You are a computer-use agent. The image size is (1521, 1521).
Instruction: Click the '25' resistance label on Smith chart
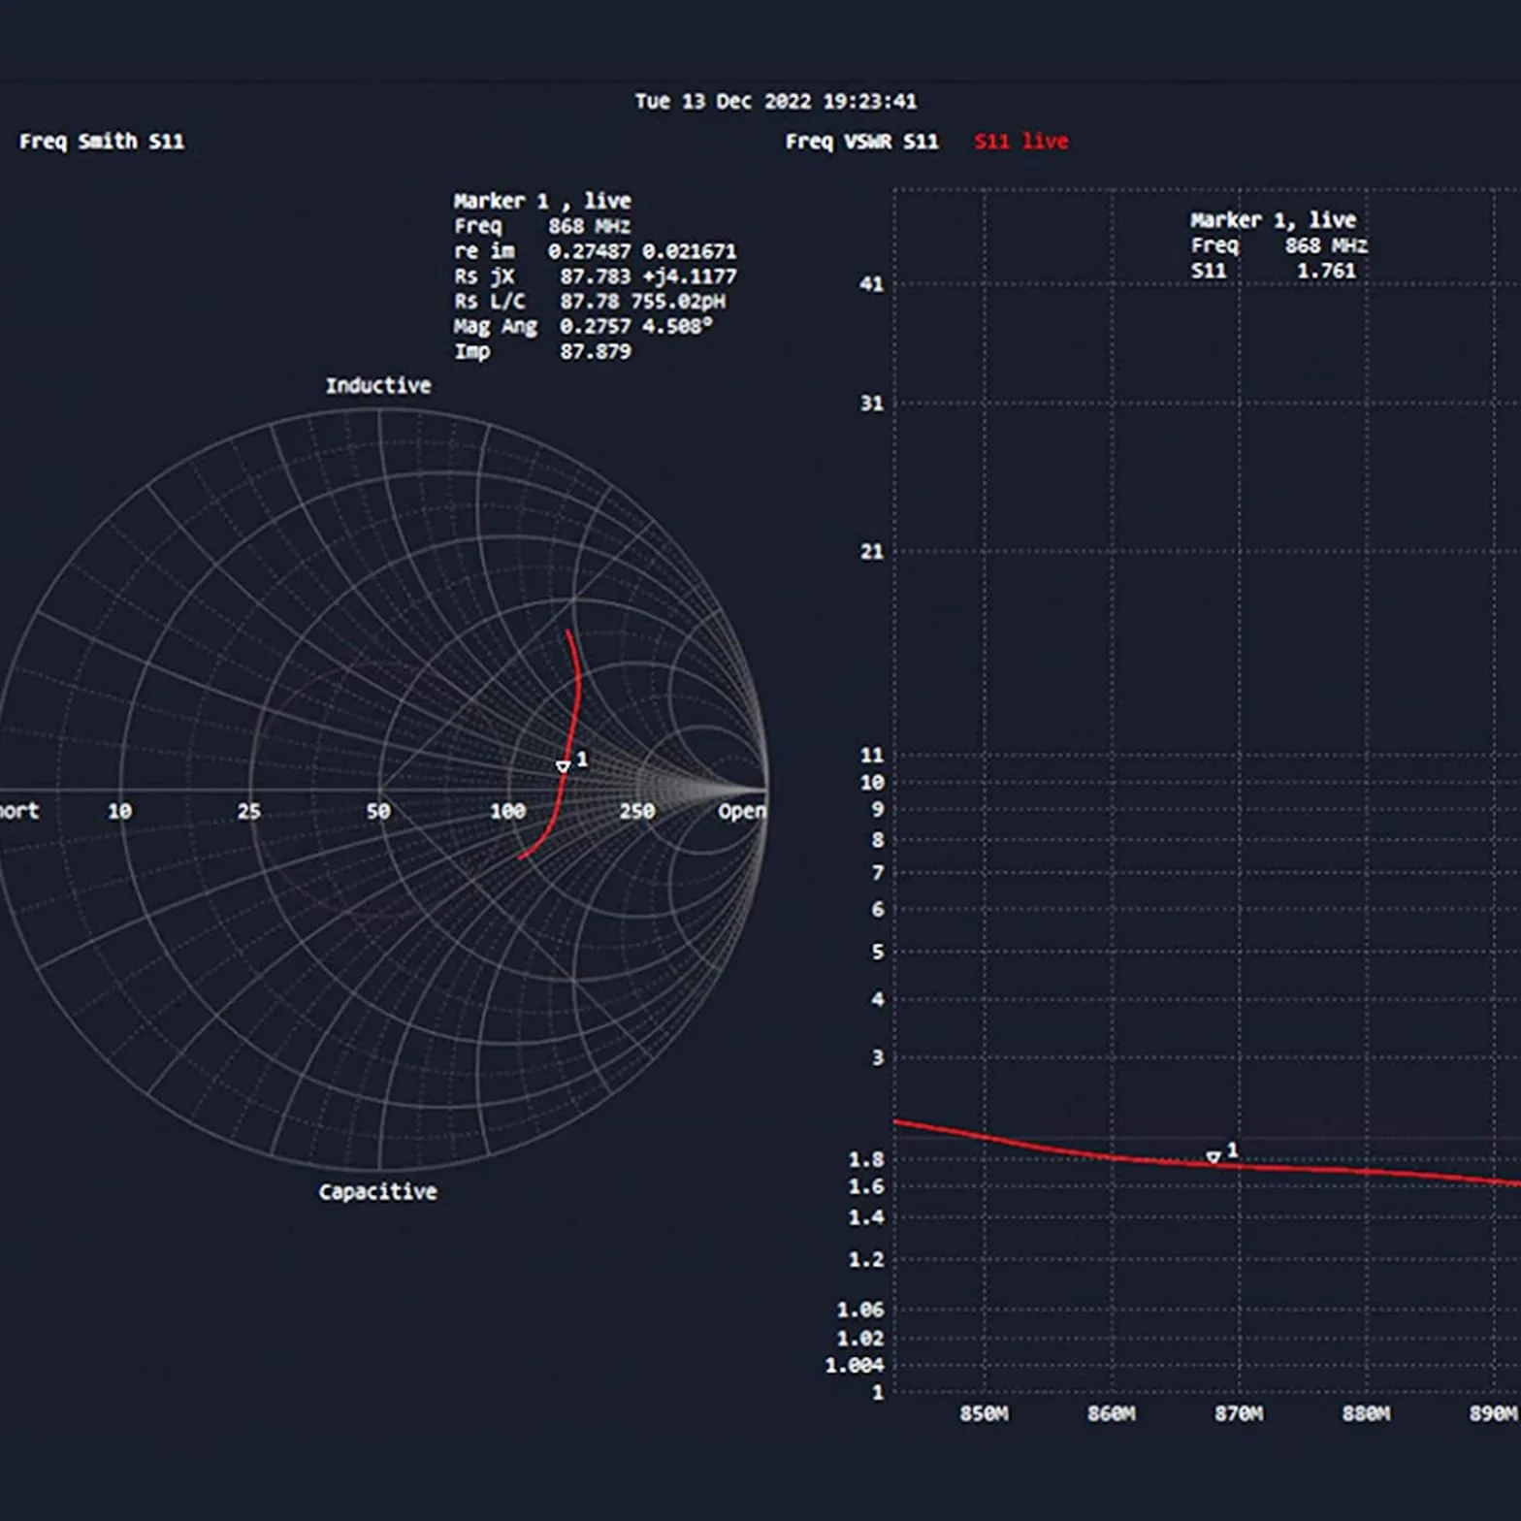point(249,811)
